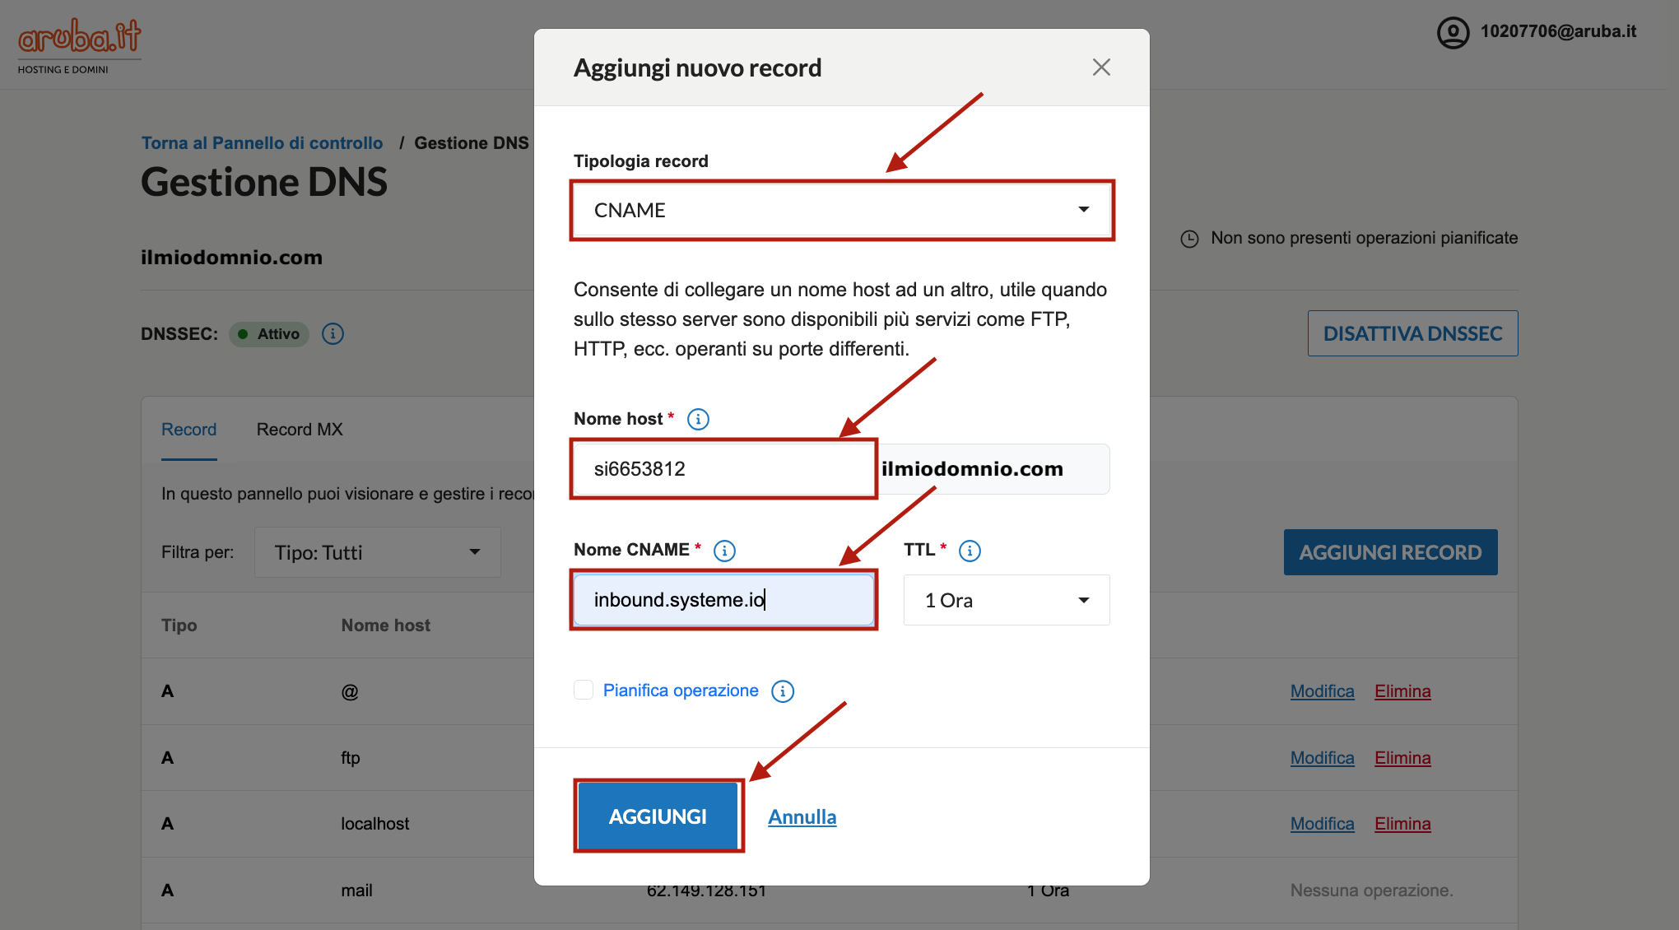
Task: Click the Annulla link
Action: [x=802, y=817]
